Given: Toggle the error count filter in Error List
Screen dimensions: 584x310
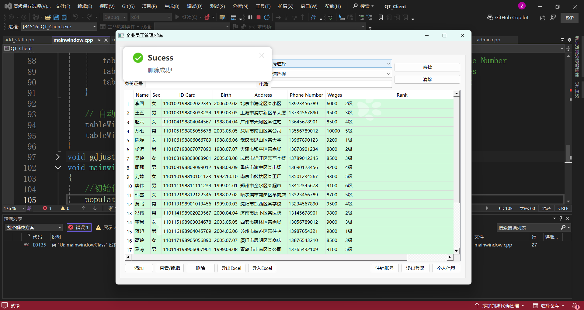Looking at the screenshot, I should click(x=79, y=227).
